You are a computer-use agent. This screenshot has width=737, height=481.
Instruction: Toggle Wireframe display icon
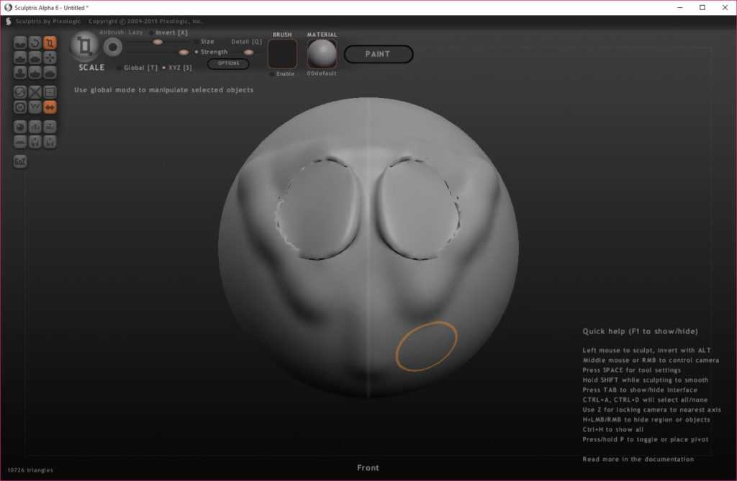tap(35, 107)
